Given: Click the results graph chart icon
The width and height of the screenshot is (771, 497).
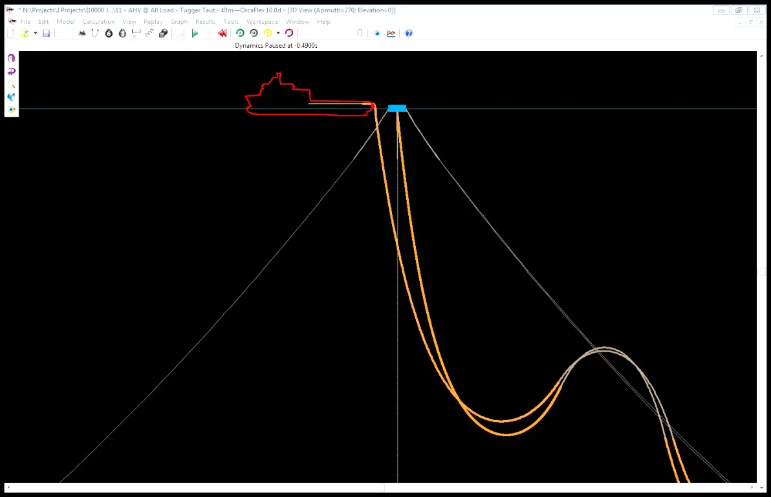Looking at the screenshot, I should [x=391, y=33].
